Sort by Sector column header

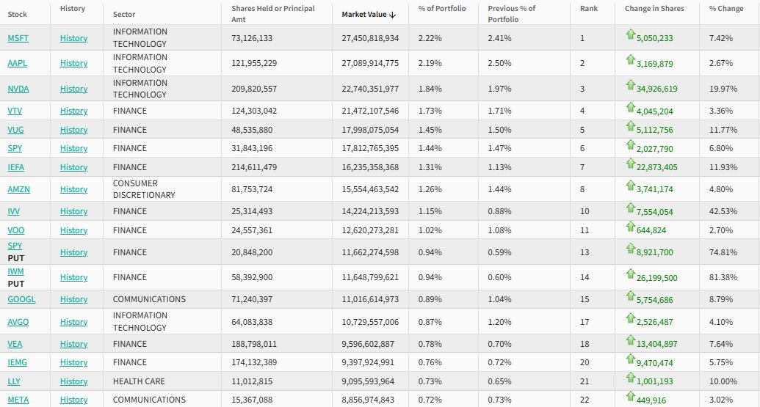pos(124,14)
